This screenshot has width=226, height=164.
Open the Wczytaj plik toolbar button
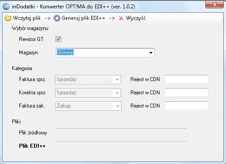tap(23, 18)
